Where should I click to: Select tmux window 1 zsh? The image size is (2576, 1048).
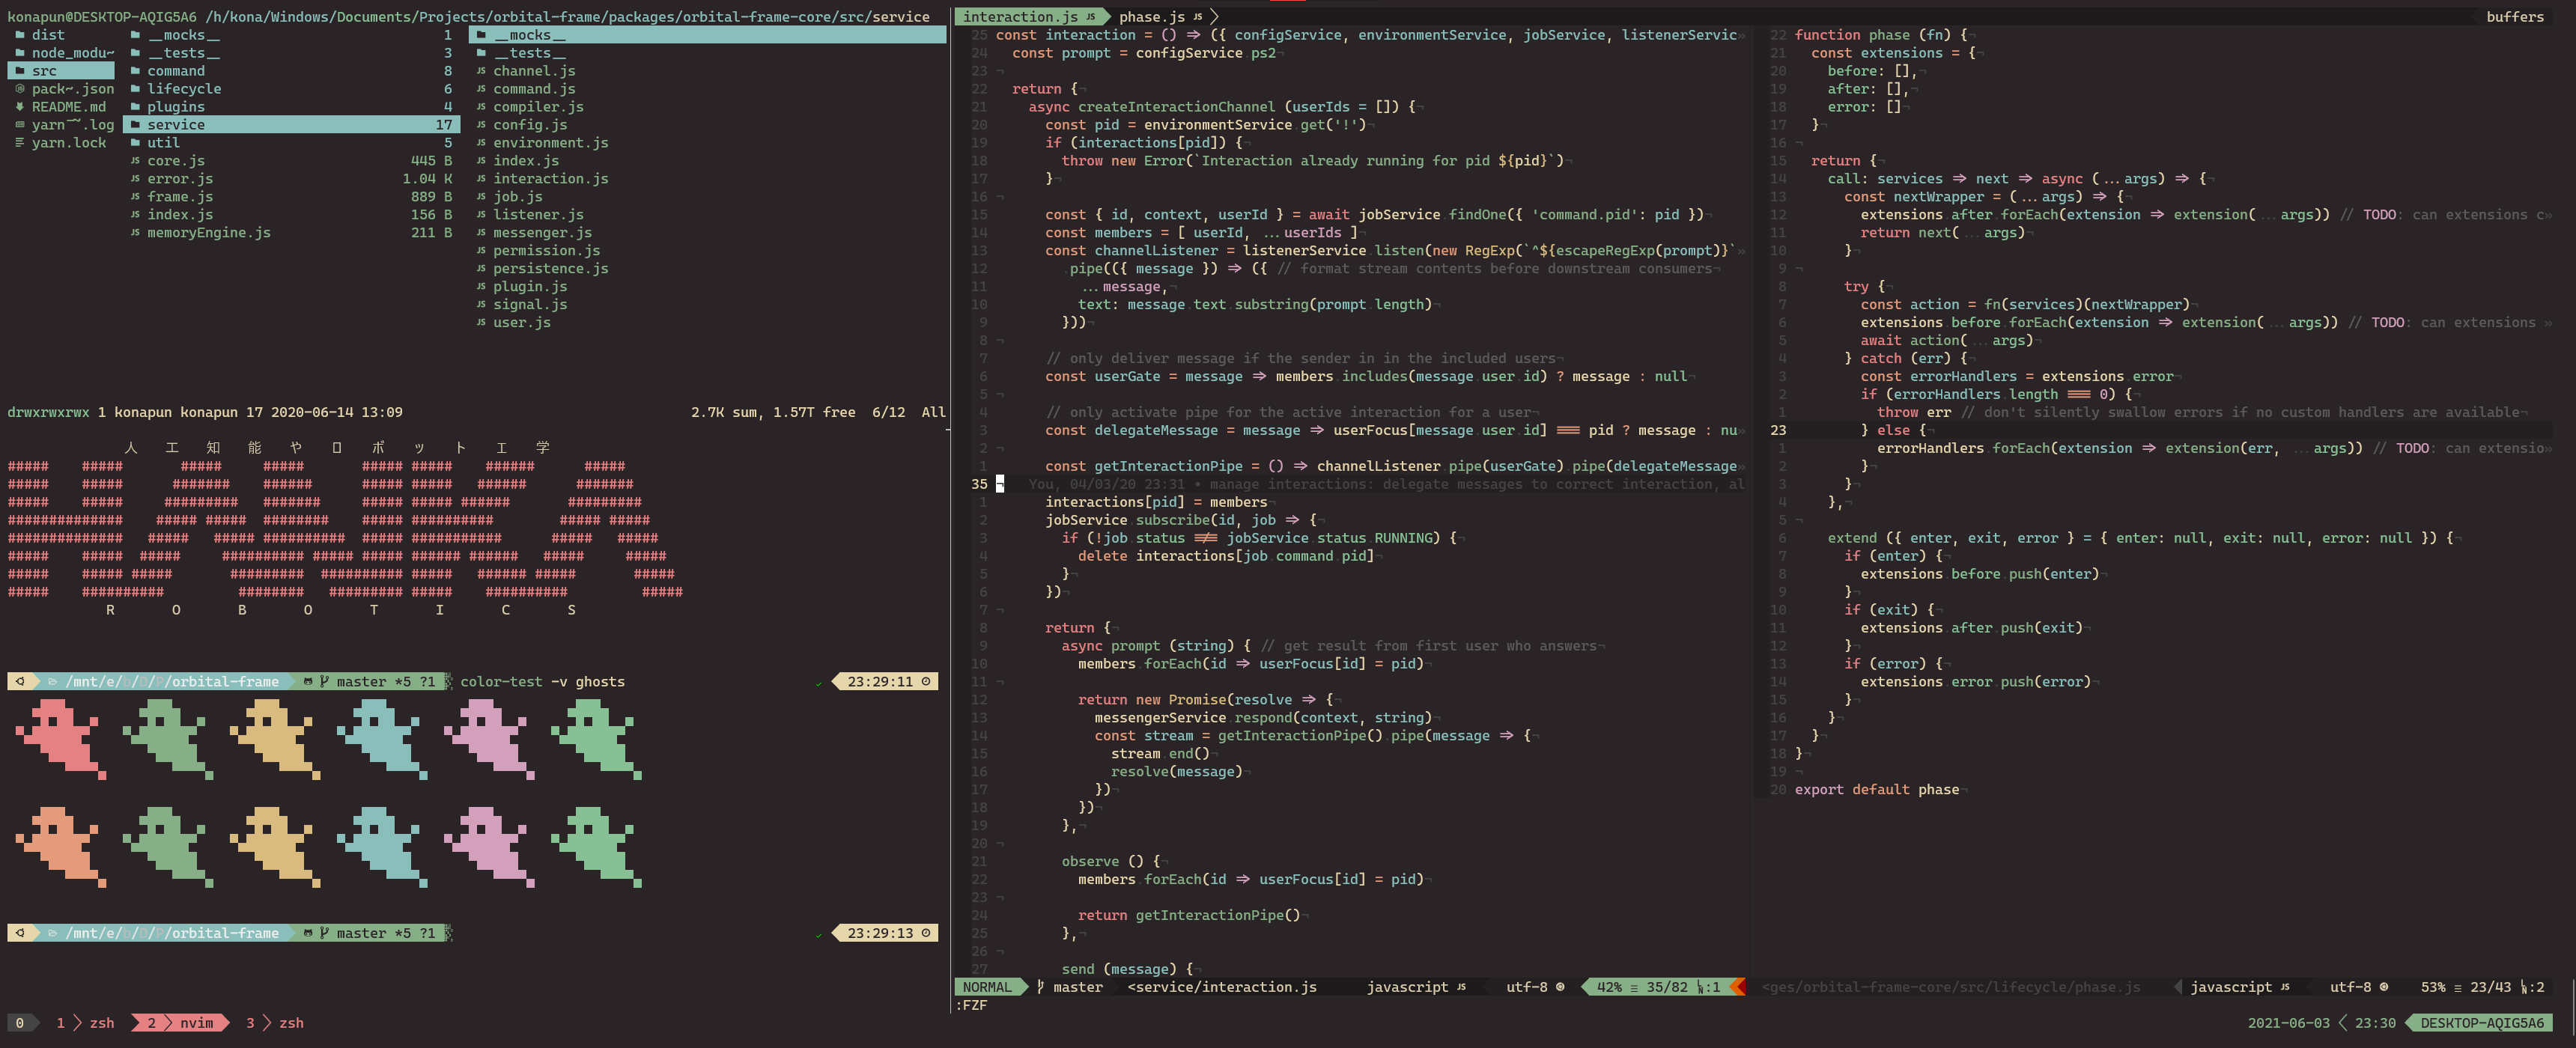86,1023
